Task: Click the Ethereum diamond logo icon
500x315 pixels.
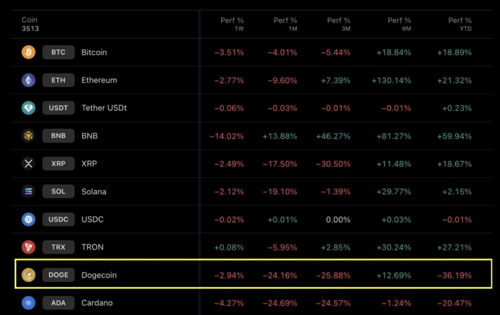Action: coord(29,80)
